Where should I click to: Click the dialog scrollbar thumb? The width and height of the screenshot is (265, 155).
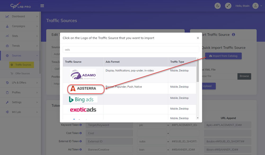(198, 71)
